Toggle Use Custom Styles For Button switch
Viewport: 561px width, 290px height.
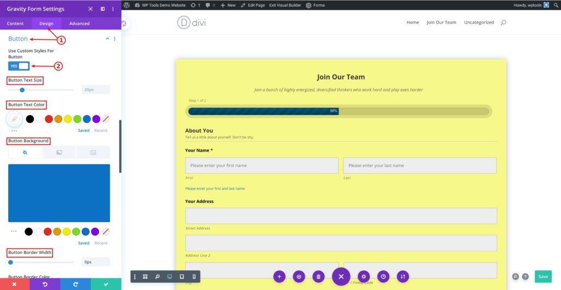click(x=19, y=66)
